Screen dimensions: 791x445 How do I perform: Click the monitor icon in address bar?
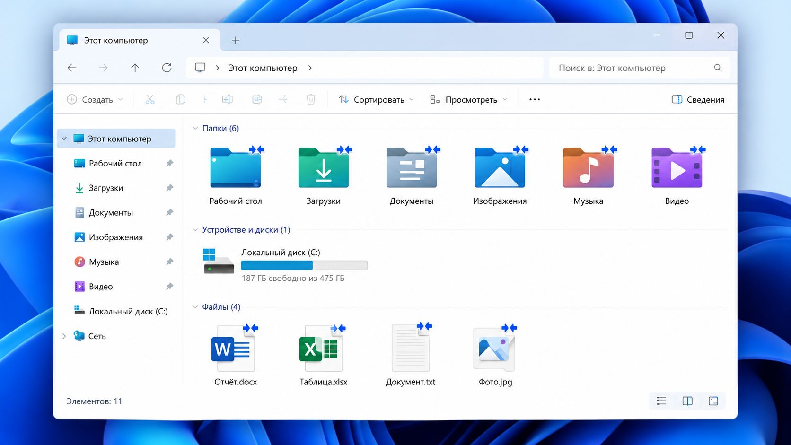pos(200,68)
